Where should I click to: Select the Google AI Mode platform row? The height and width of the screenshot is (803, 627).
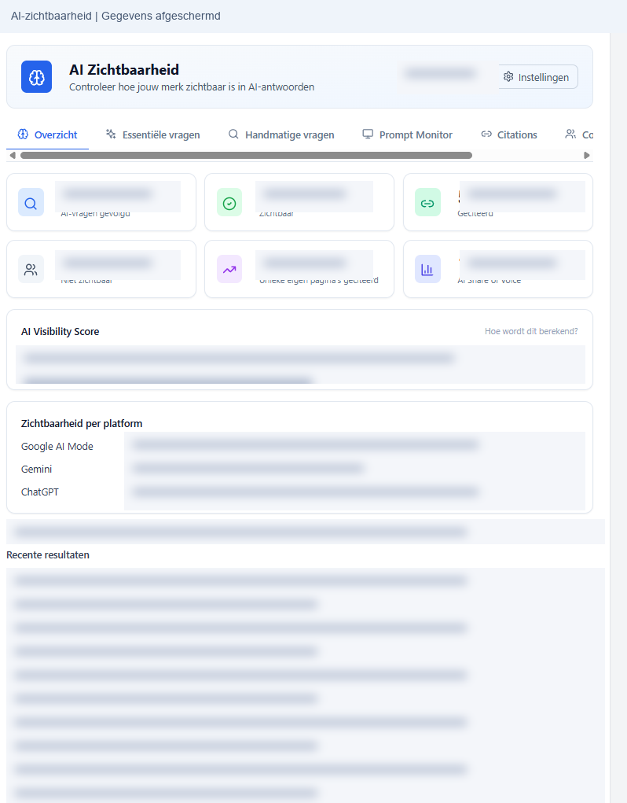coord(302,446)
